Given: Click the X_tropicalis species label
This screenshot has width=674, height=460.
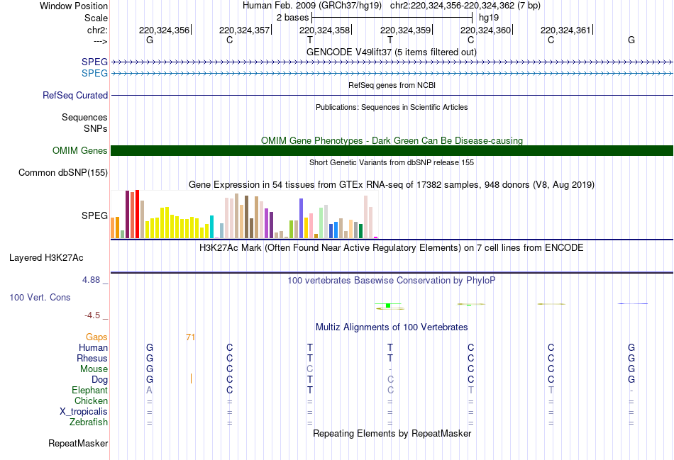Looking at the screenshot, I should click(84, 412).
